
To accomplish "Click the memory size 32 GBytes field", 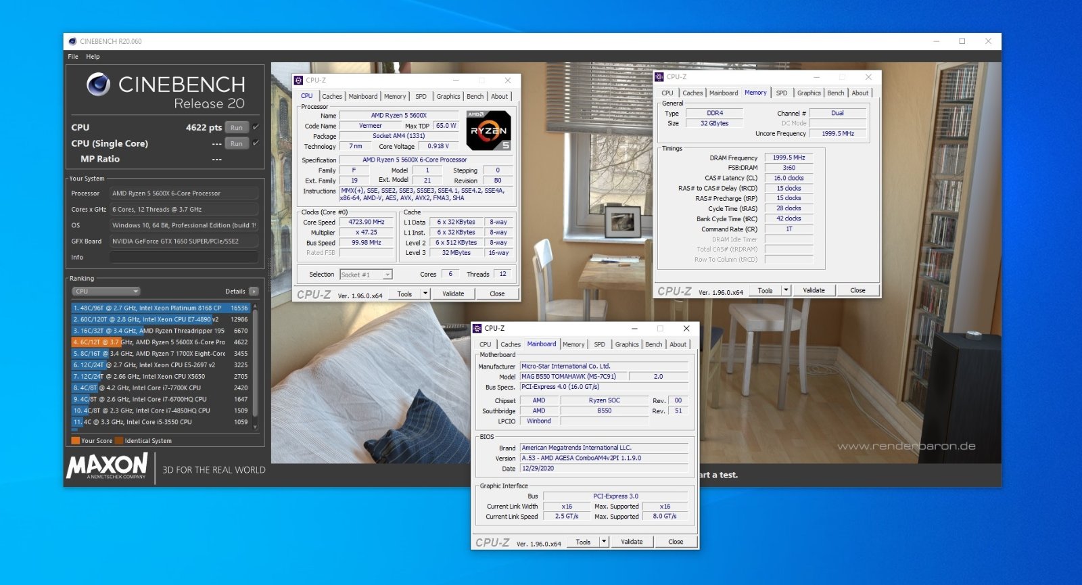I will pos(714,124).
